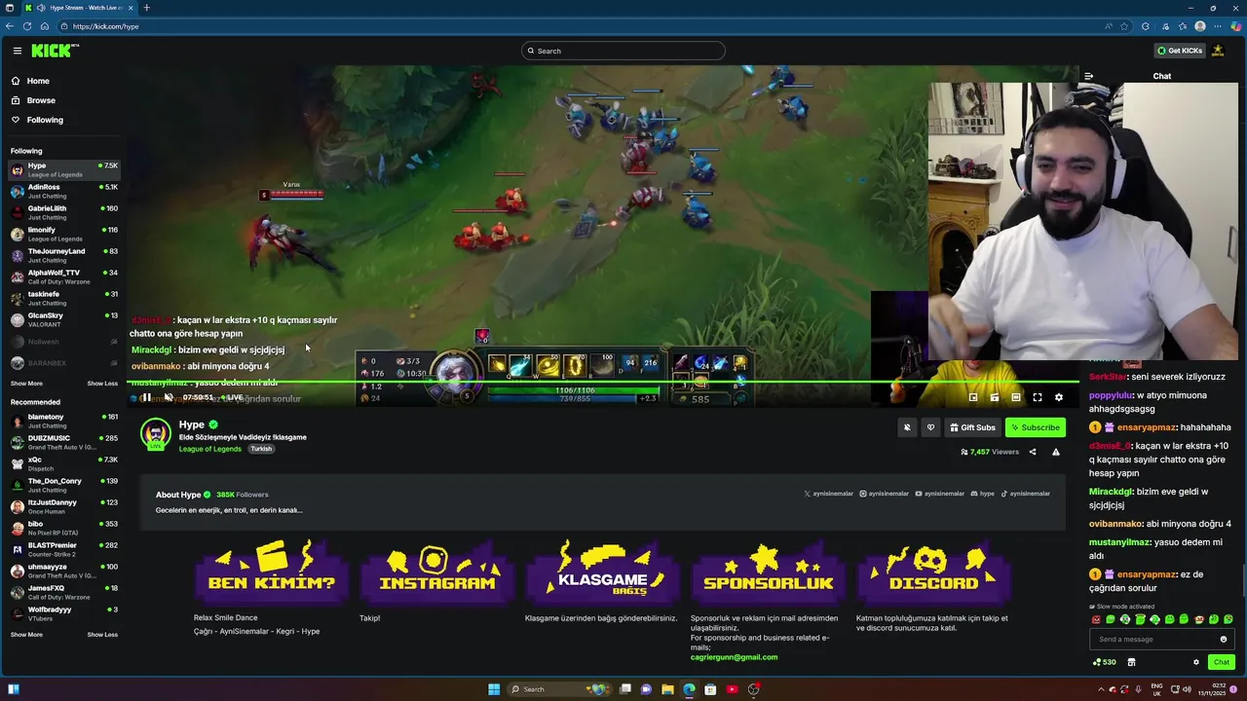
Task: Open the hamburger sidebar menu
Action: [17, 51]
